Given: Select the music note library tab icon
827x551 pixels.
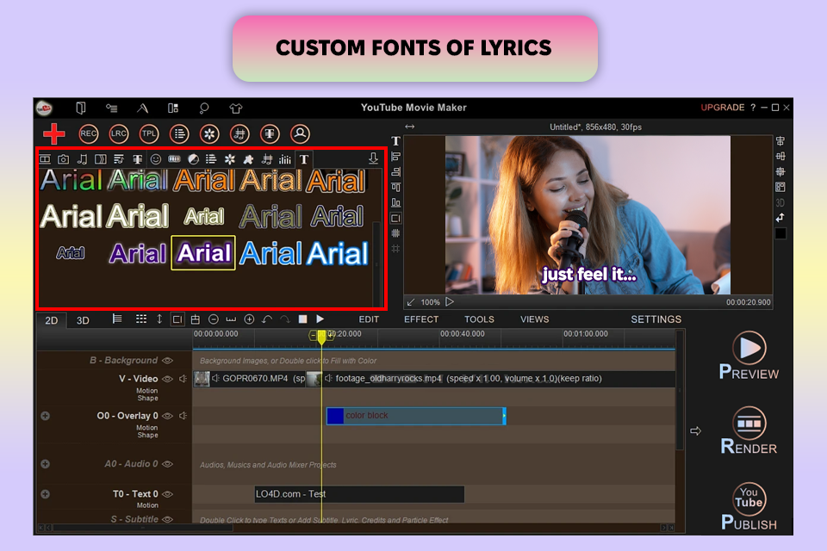Looking at the screenshot, I should (x=83, y=158).
